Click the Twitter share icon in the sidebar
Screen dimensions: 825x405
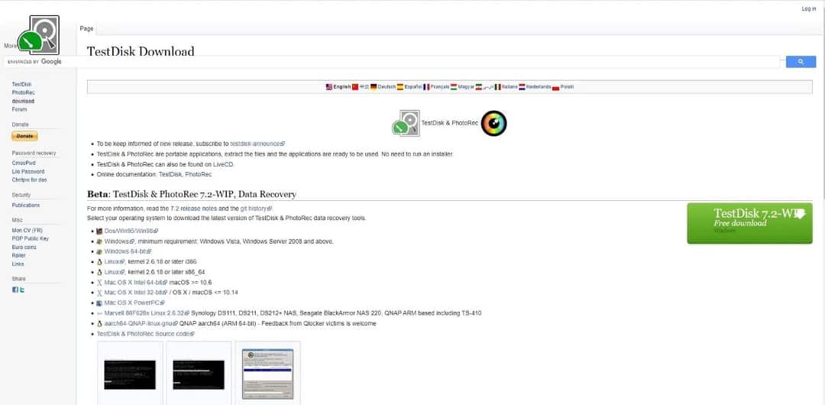[21, 290]
